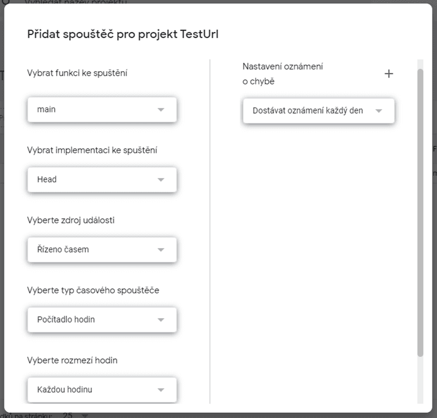Screen dimensions: 437x418
Task: Expand the Každou hodinu interval dropdown
Action: 102,390
